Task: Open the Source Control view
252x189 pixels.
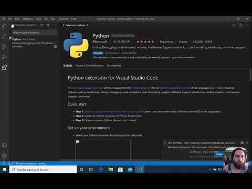Action: 4,47
